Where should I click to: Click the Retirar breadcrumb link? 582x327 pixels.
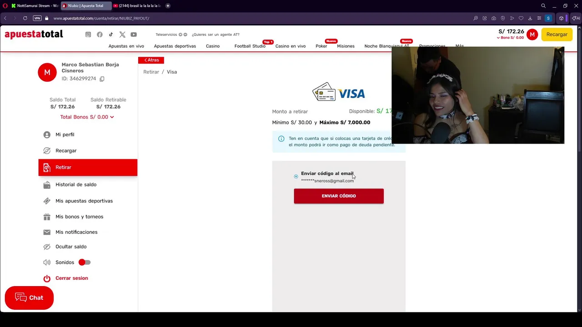click(x=151, y=72)
